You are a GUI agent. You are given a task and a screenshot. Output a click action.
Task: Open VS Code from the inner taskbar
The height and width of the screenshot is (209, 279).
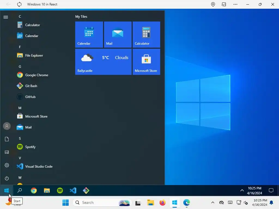[73, 190]
